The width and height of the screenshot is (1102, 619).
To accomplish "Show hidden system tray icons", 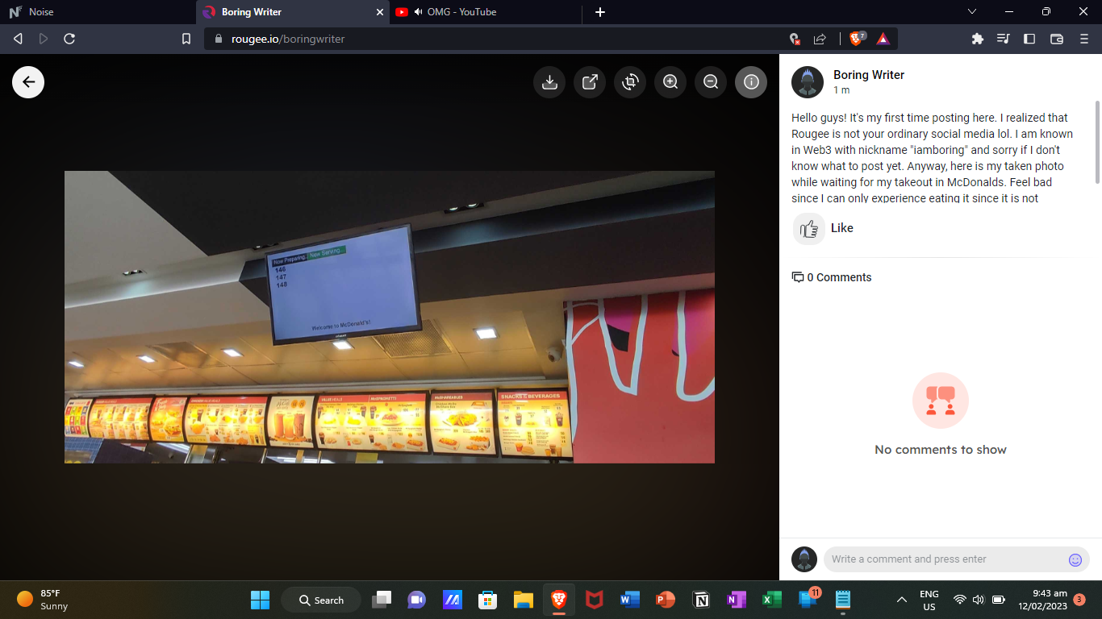I will (902, 600).
